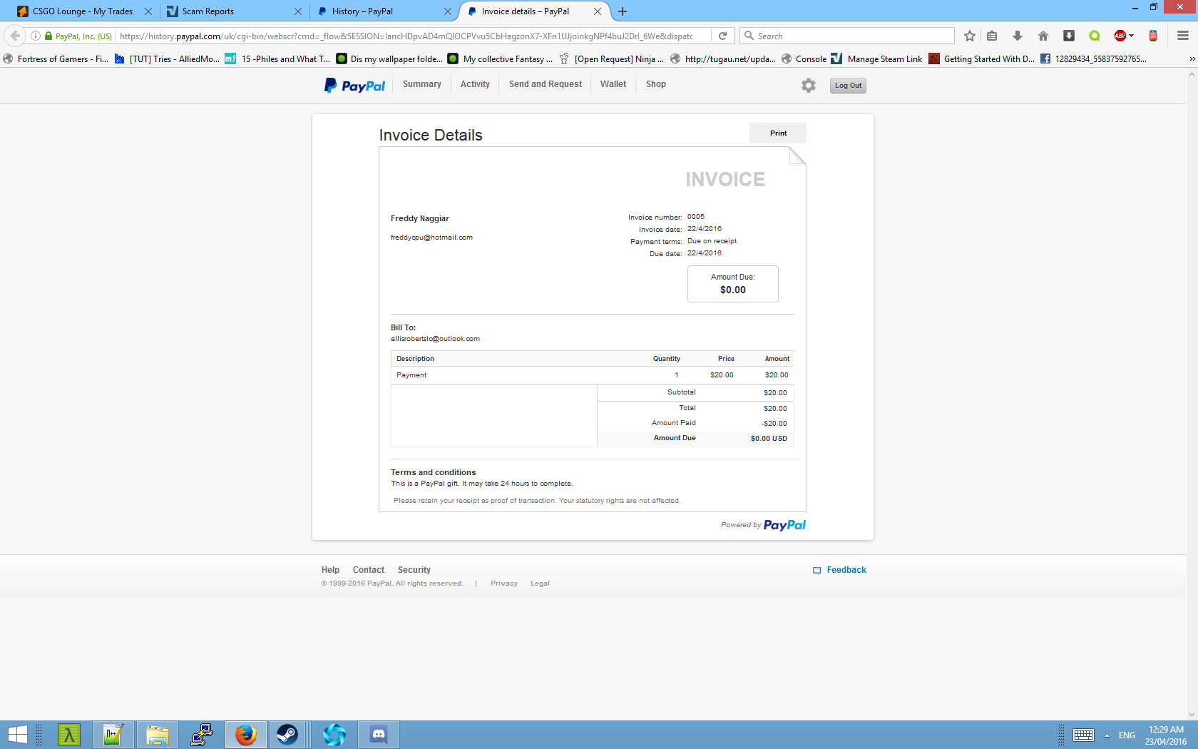This screenshot has height=749, width=1198.
Task: Open Discord from the taskbar
Action: (379, 734)
